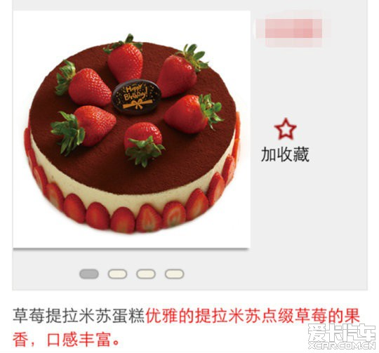Screen dimensions: 379x353
Task: Click the sliced strawberry ring around cake base
Action: (132, 217)
